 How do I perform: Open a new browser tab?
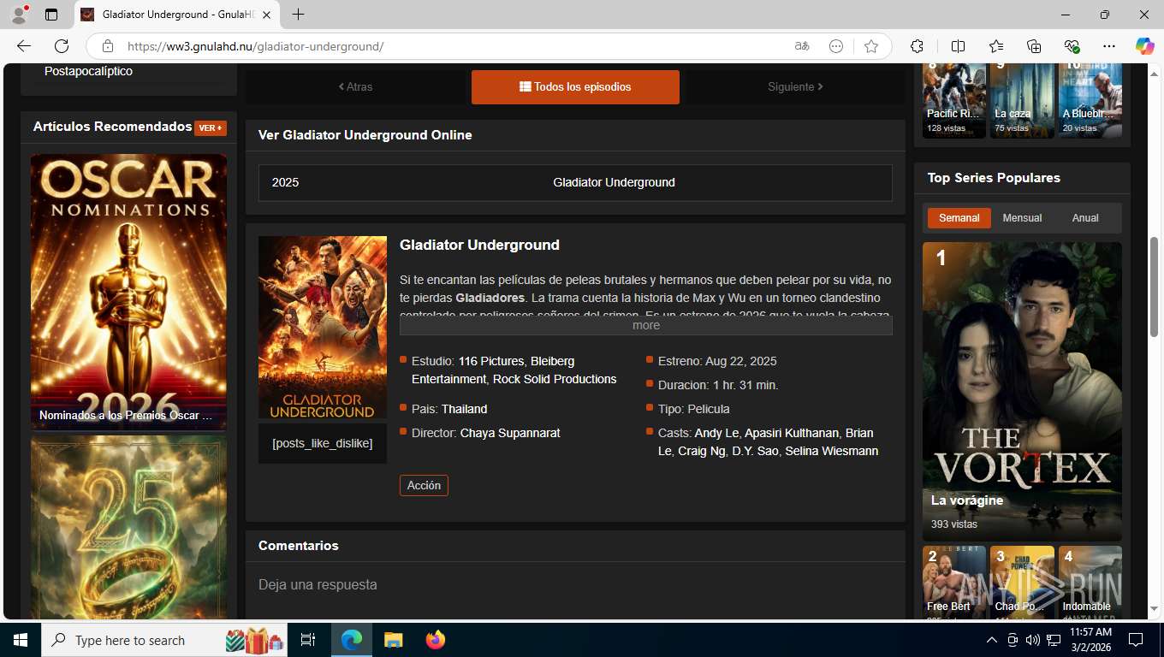click(298, 15)
